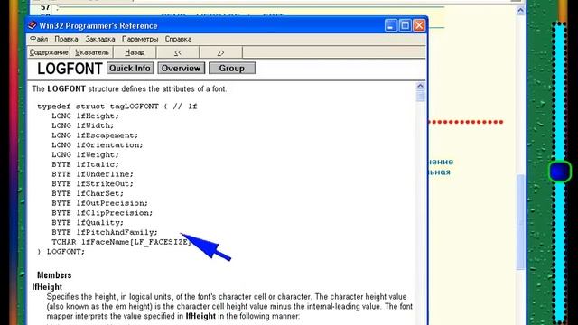Screen dimensions: 578x325
Task: Open the Справка menu
Action: pyautogui.click(x=178, y=39)
